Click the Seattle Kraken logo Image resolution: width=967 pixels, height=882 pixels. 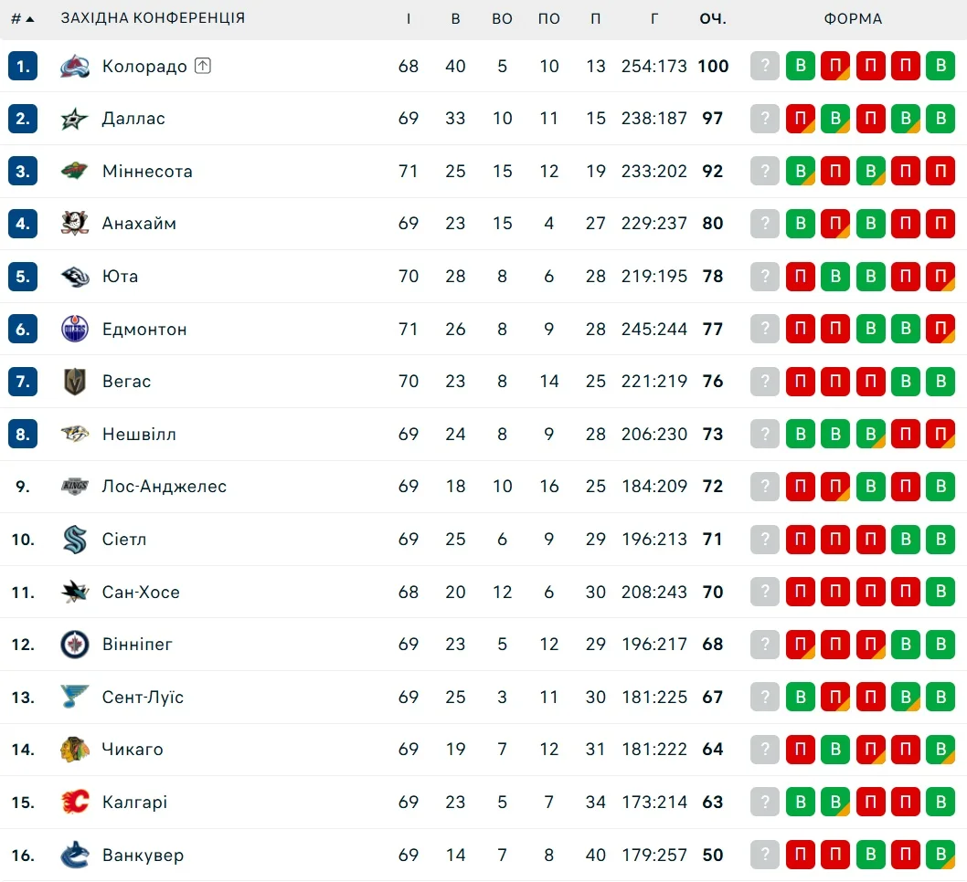tap(75, 540)
